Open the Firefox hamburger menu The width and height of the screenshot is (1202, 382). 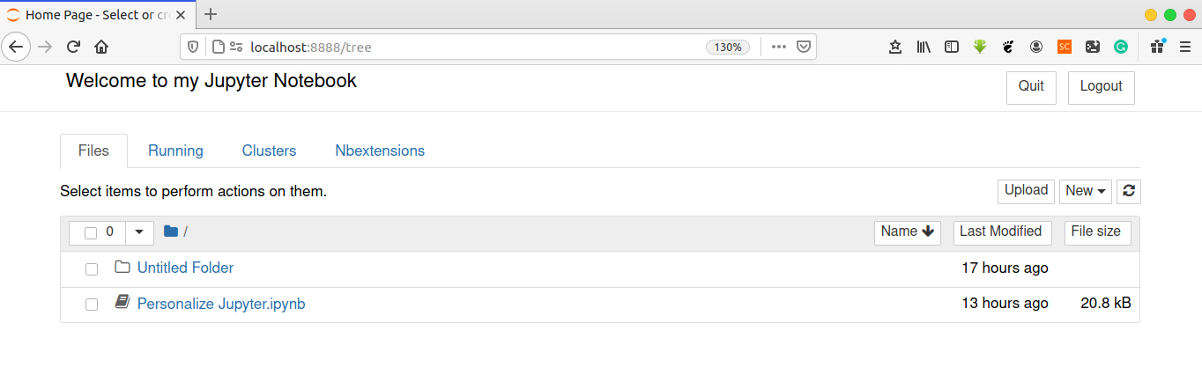(1184, 48)
